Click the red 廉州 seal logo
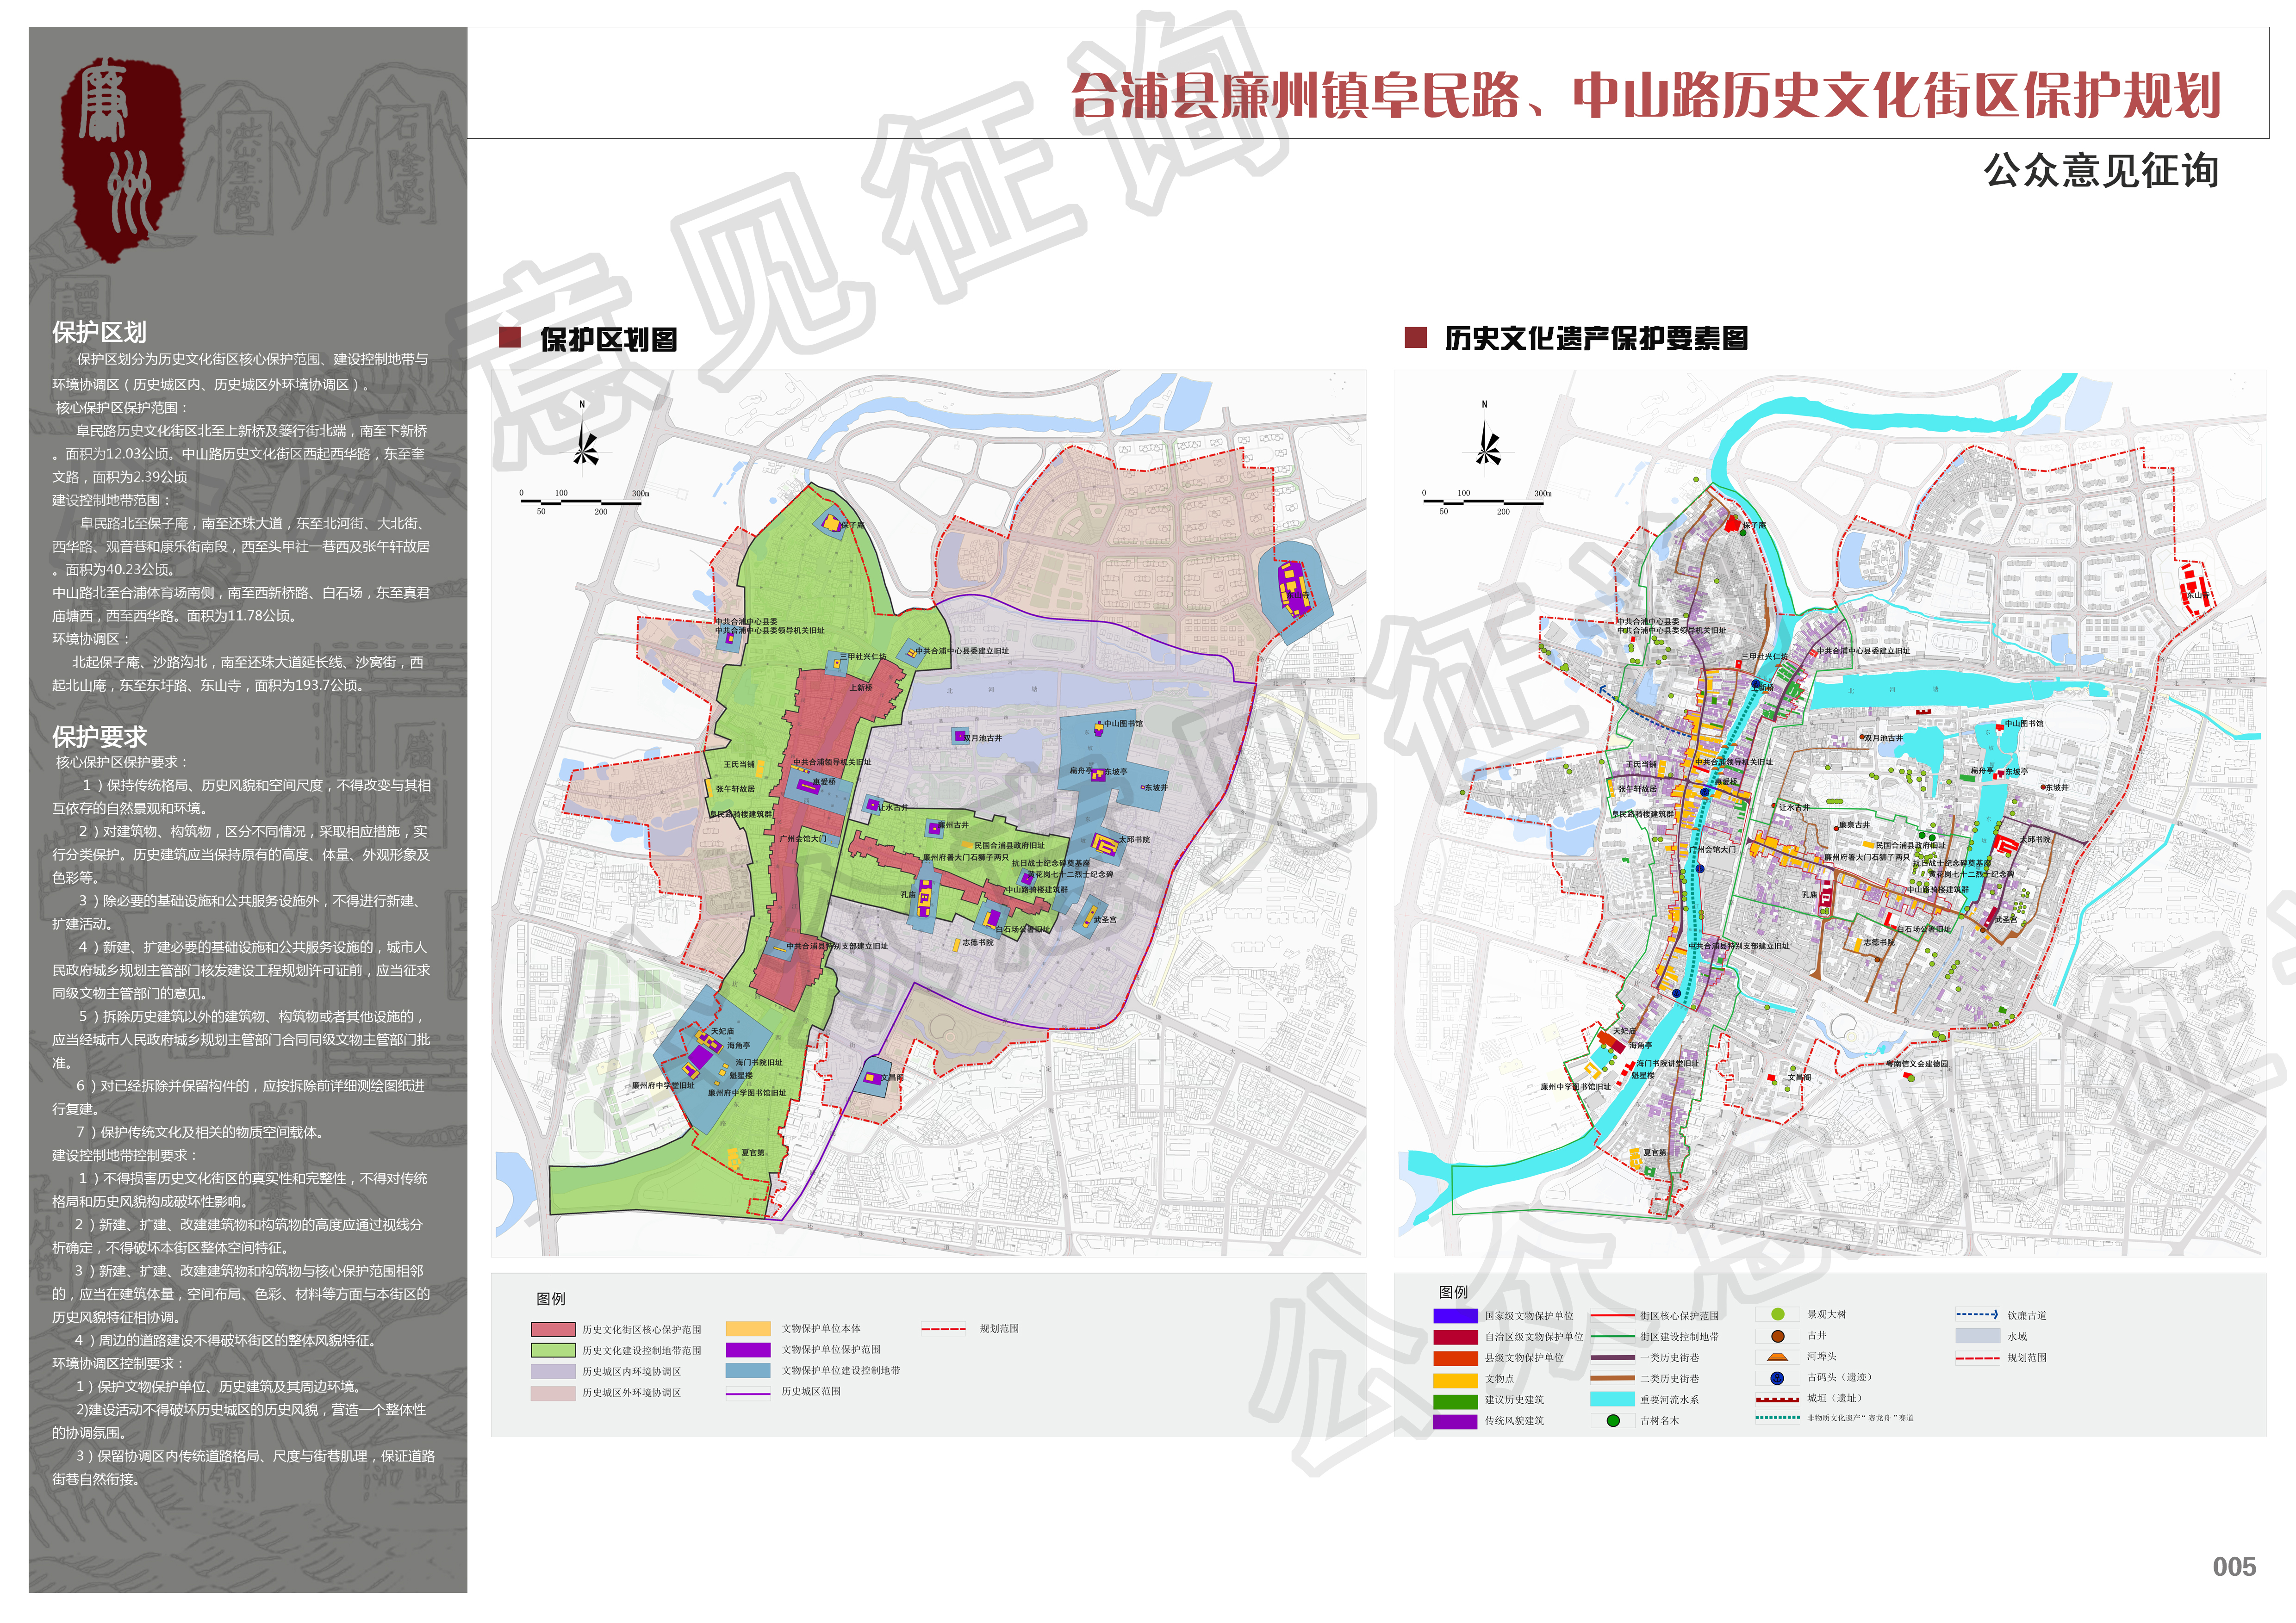The height and width of the screenshot is (1623, 2296). click(122, 160)
